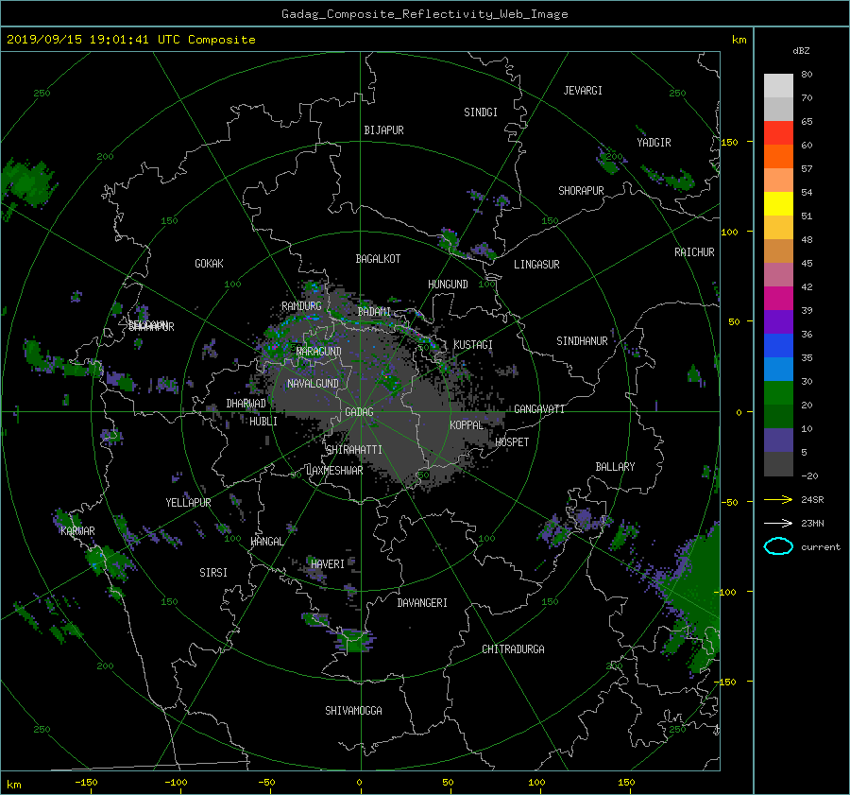Click the HANGAL city label
Viewport: 850px width, 795px height.
click(x=267, y=542)
